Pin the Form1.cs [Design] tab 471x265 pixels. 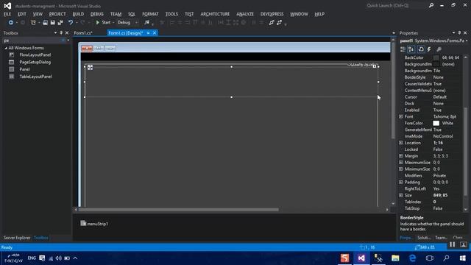[148, 33]
